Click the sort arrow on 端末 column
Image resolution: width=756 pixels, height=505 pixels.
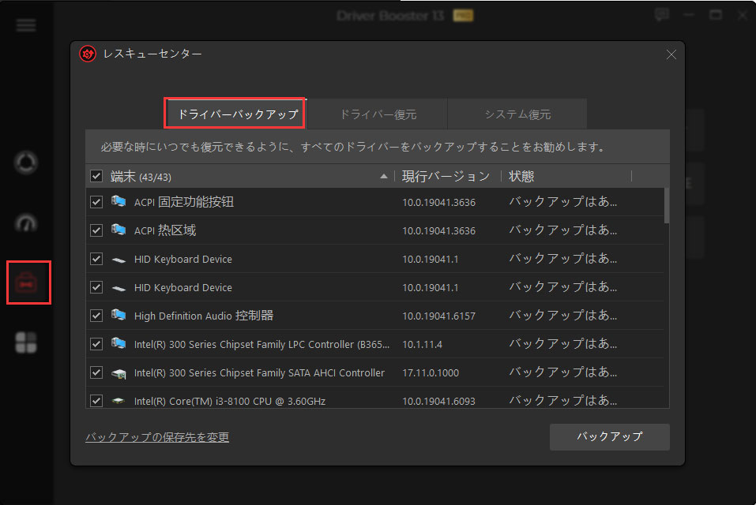tap(384, 176)
